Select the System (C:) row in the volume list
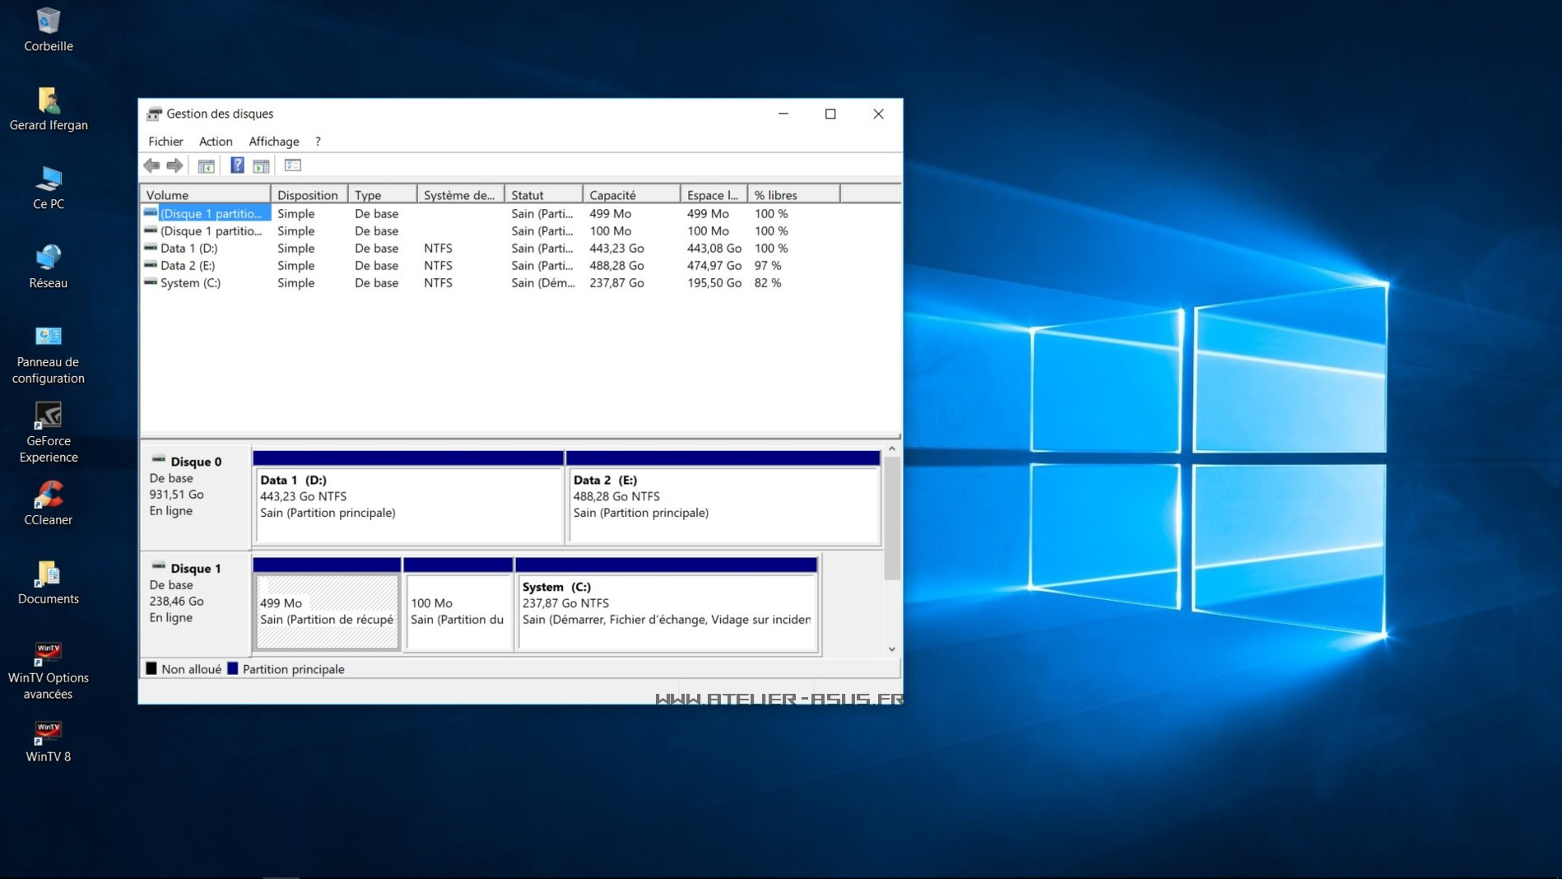Screen dimensions: 1562x879 click(190, 283)
